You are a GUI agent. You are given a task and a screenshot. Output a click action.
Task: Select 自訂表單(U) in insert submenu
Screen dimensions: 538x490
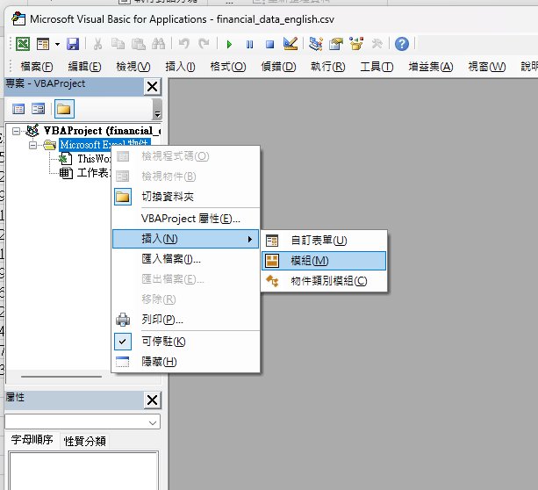pyautogui.click(x=324, y=241)
